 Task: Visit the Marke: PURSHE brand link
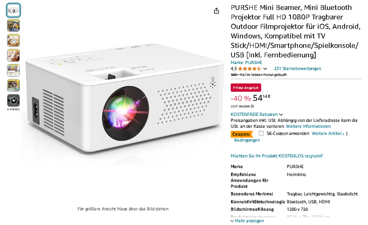246,63
